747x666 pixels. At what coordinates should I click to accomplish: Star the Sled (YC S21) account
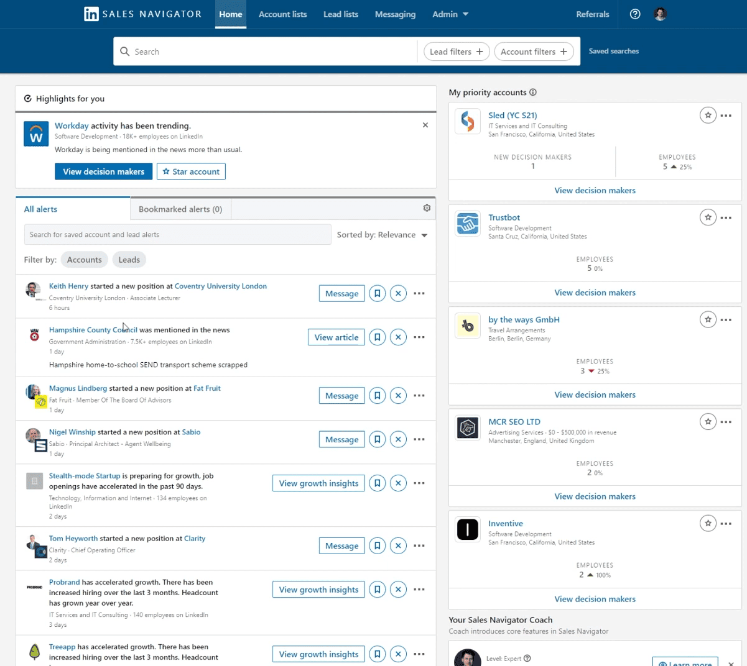[708, 115]
